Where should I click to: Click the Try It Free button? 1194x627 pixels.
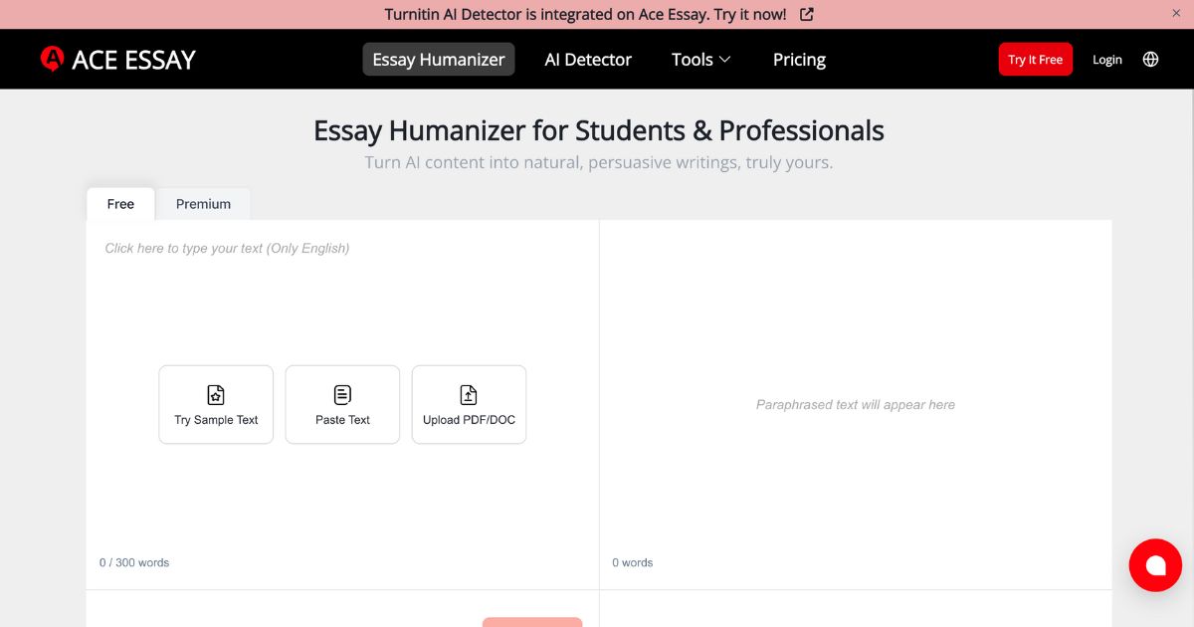pyautogui.click(x=1036, y=59)
